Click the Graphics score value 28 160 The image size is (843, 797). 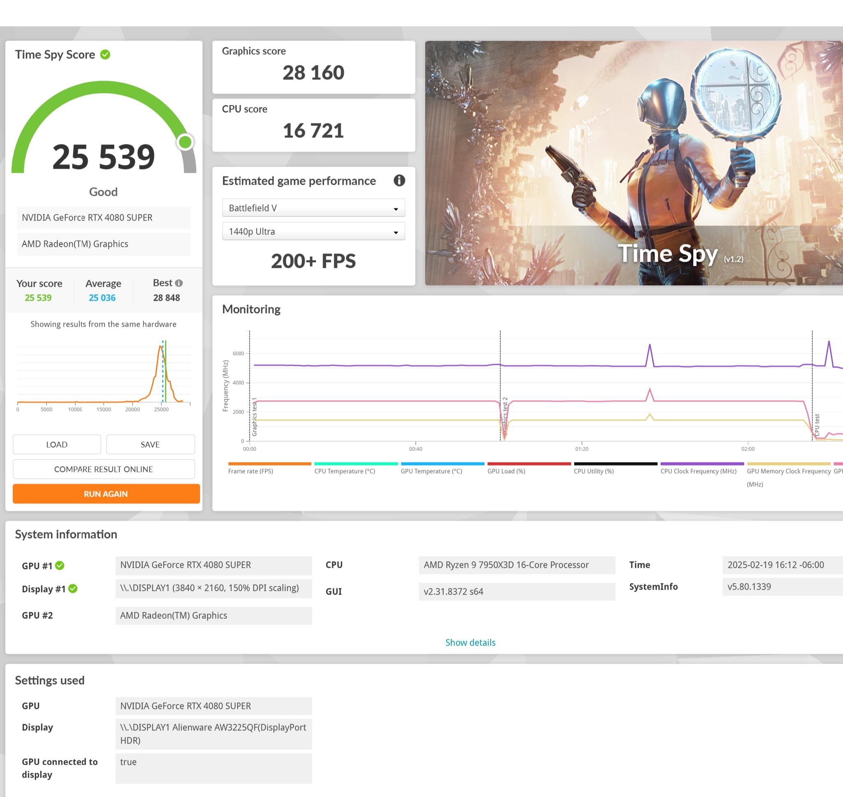click(314, 73)
